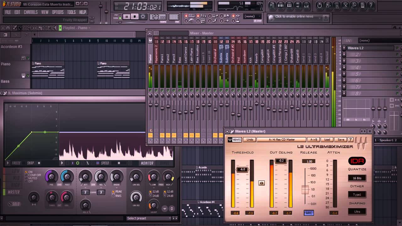Open the playlist view from the top toolbar
402x226 pixels.
272,5
